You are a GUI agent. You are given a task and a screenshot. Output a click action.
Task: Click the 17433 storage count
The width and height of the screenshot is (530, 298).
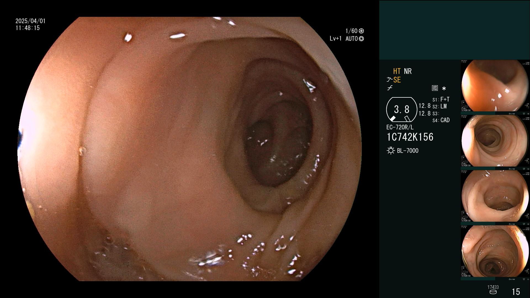pyautogui.click(x=493, y=287)
